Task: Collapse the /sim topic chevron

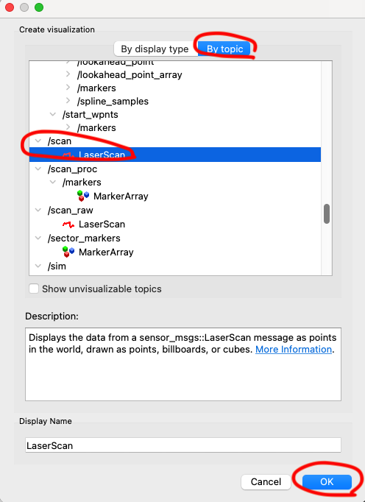Action: point(38,266)
